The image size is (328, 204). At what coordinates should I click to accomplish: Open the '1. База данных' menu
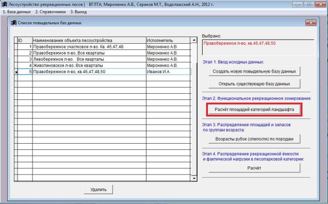coord(17,12)
